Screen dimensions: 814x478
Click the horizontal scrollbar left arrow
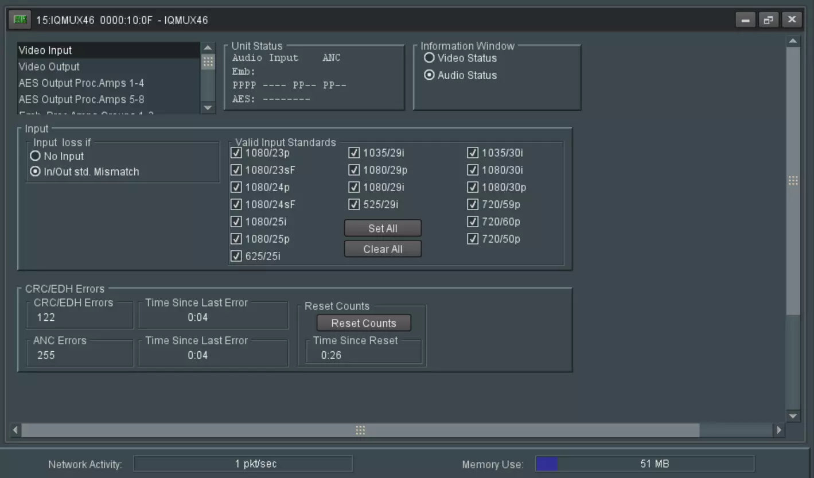click(15, 430)
